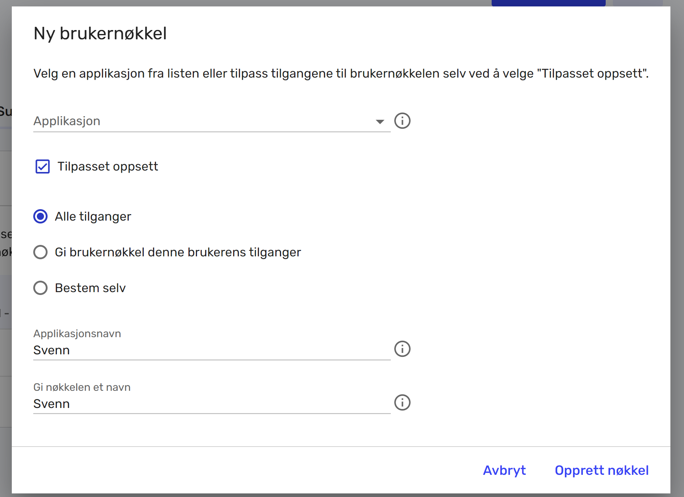This screenshot has width=684, height=497.
Task: Select the Alle tilganger radio button
Action: [40, 217]
